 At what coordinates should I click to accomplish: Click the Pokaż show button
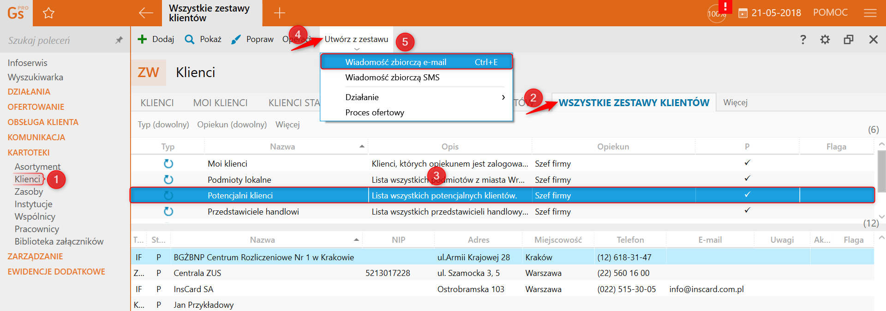203,39
